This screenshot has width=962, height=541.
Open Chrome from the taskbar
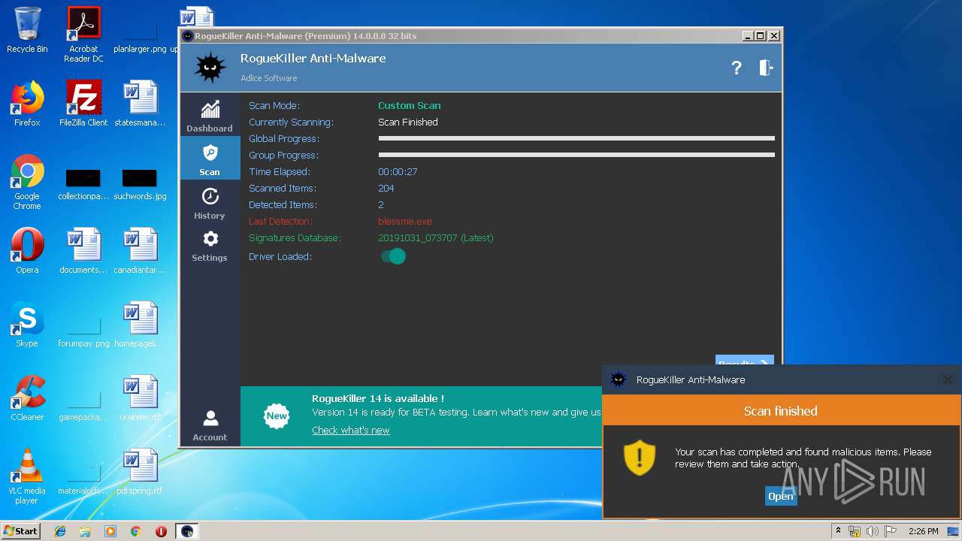[136, 531]
